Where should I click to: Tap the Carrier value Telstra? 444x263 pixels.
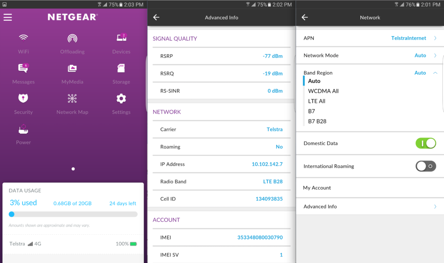pos(274,129)
